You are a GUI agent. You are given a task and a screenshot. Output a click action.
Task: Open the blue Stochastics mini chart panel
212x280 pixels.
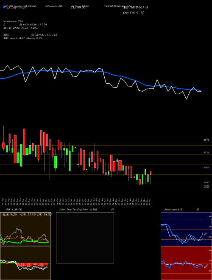(x=186, y=229)
